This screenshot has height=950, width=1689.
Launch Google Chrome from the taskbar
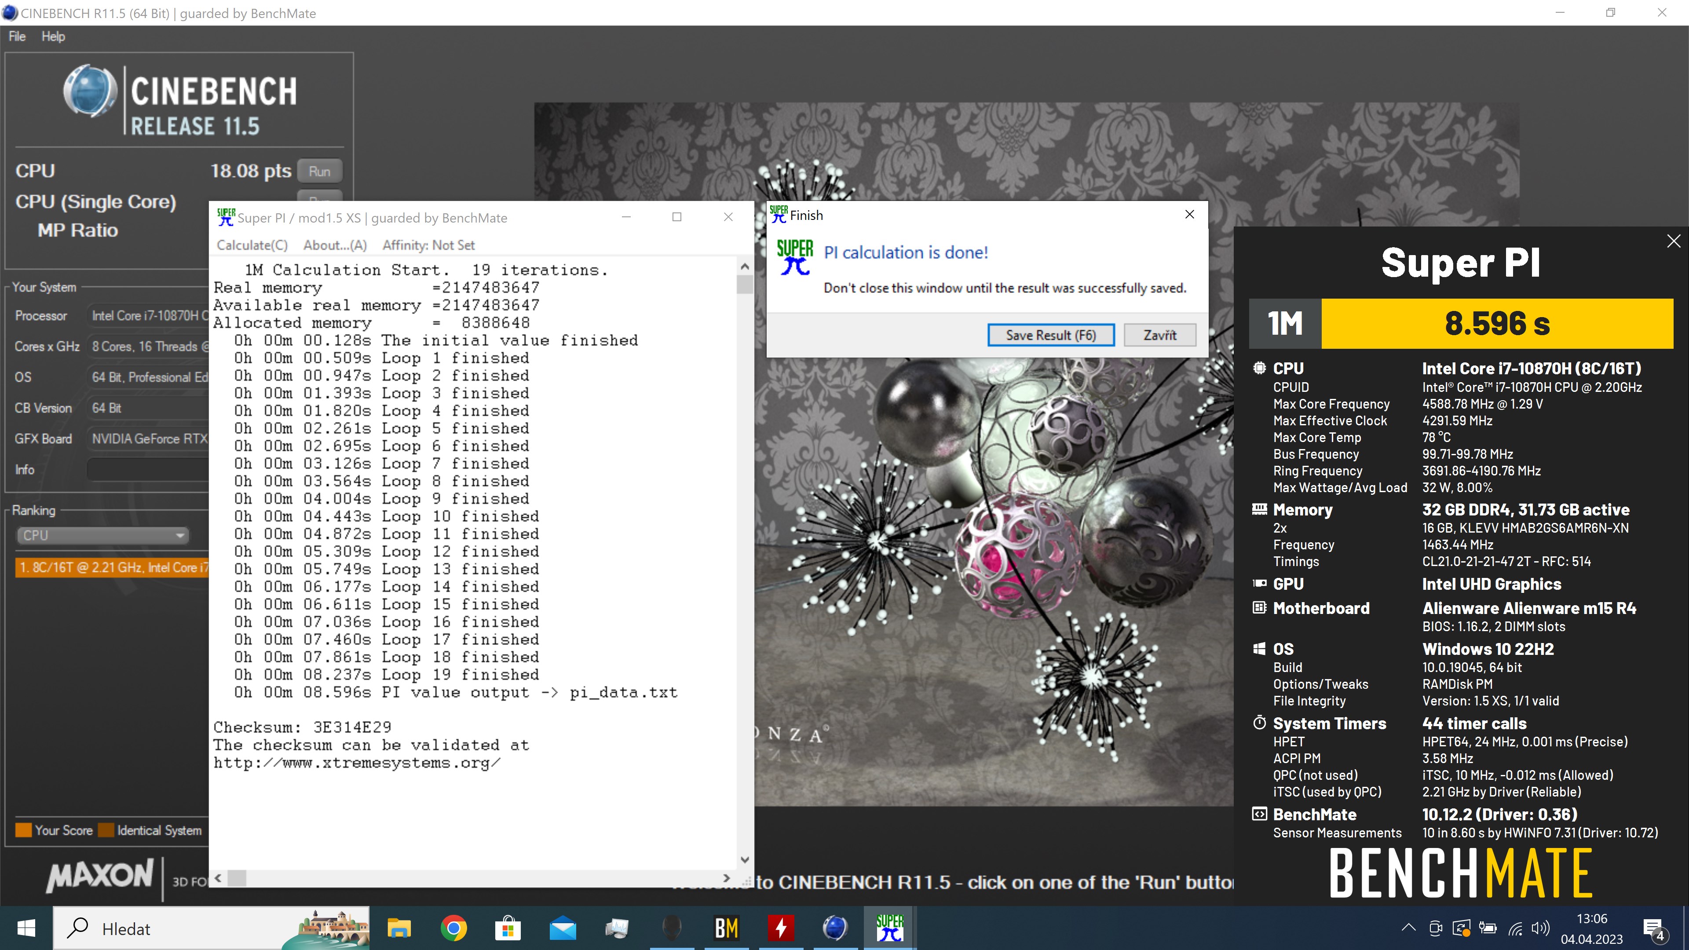pyautogui.click(x=454, y=928)
